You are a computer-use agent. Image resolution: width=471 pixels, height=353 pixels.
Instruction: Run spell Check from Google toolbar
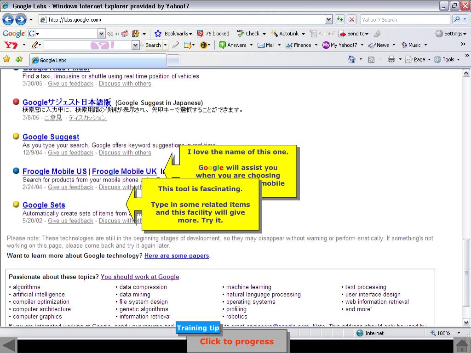tap(248, 33)
